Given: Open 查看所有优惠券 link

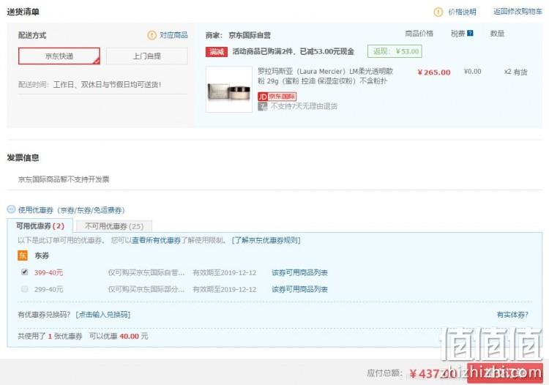Looking at the screenshot, I should pos(156,240).
